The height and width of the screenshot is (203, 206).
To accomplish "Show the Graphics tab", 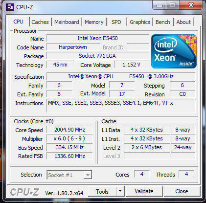I will [140, 22].
